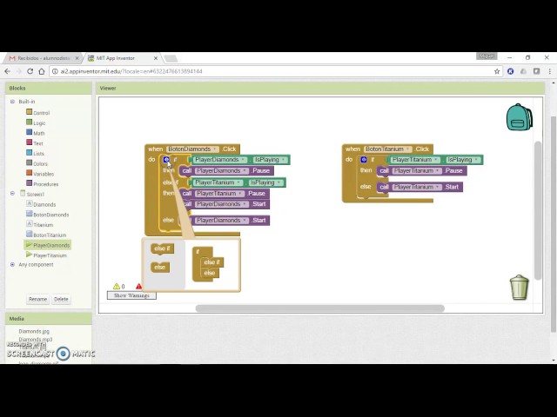Click the Chrome profile name button
557x417 pixels.
click(487, 56)
